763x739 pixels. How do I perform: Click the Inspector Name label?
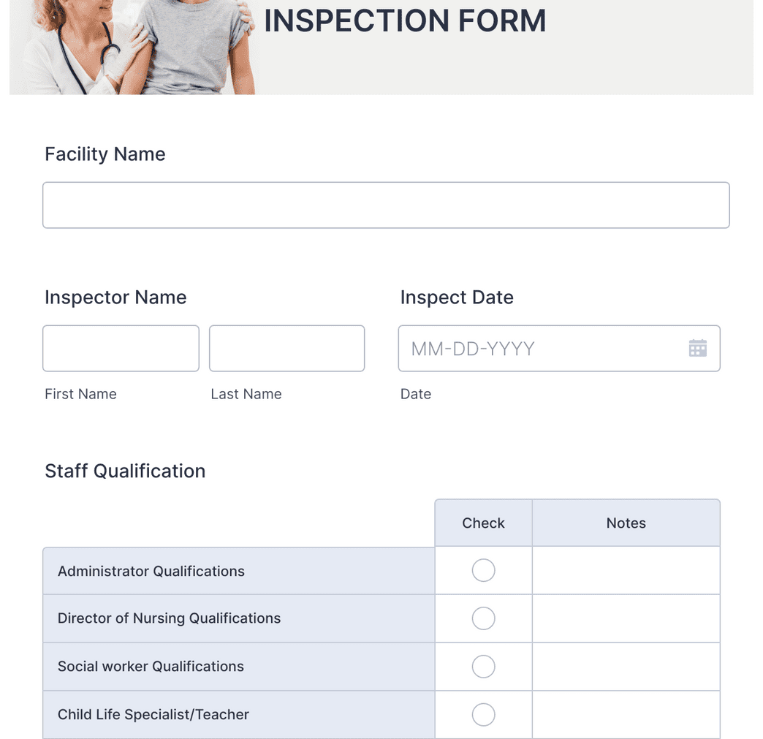[x=115, y=297]
